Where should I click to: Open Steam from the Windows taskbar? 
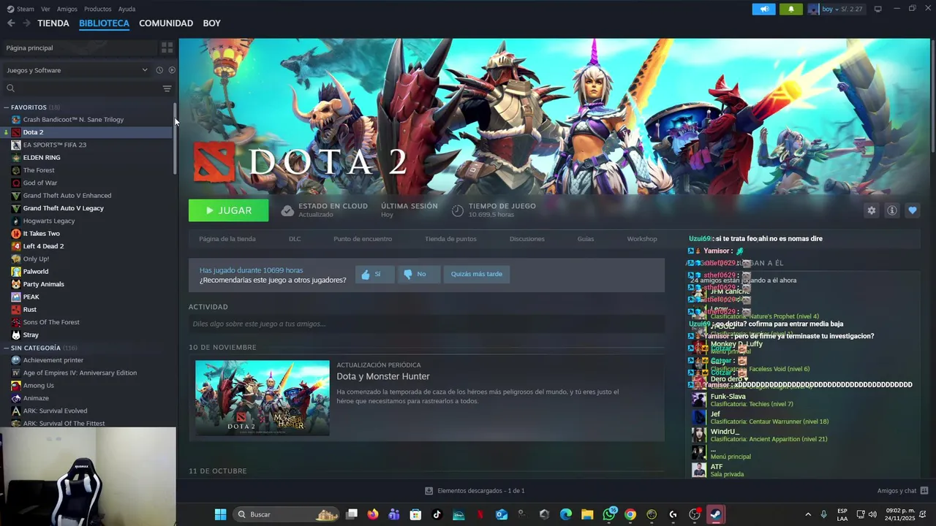(716, 514)
